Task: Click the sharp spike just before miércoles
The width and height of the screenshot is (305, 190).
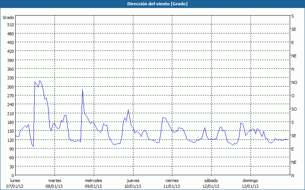Action: tap(83, 89)
